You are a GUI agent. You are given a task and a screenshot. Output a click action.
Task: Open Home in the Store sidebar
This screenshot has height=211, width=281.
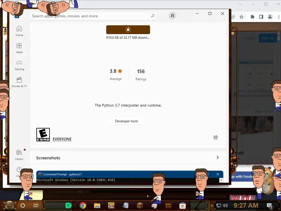(x=19, y=31)
